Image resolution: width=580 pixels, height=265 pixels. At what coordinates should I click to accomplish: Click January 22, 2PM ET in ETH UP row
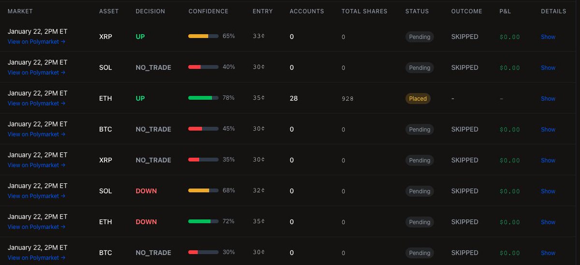click(38, 93)
